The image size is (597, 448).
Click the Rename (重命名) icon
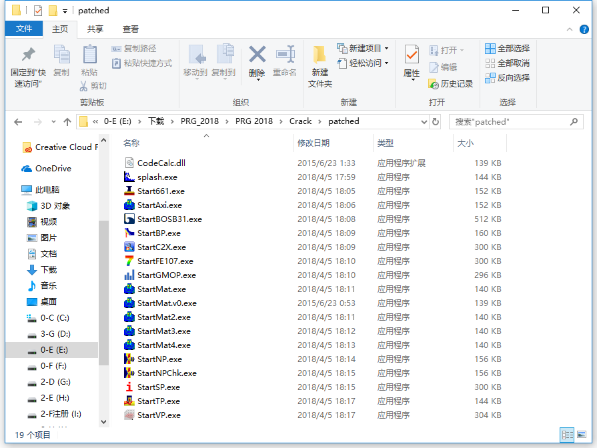(285, 54)
